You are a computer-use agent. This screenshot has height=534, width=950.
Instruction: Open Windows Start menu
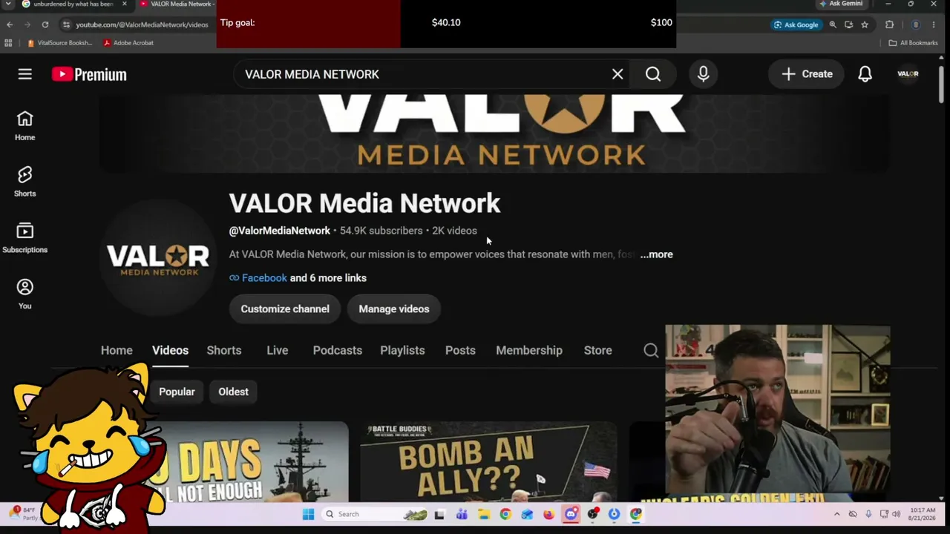309,514
